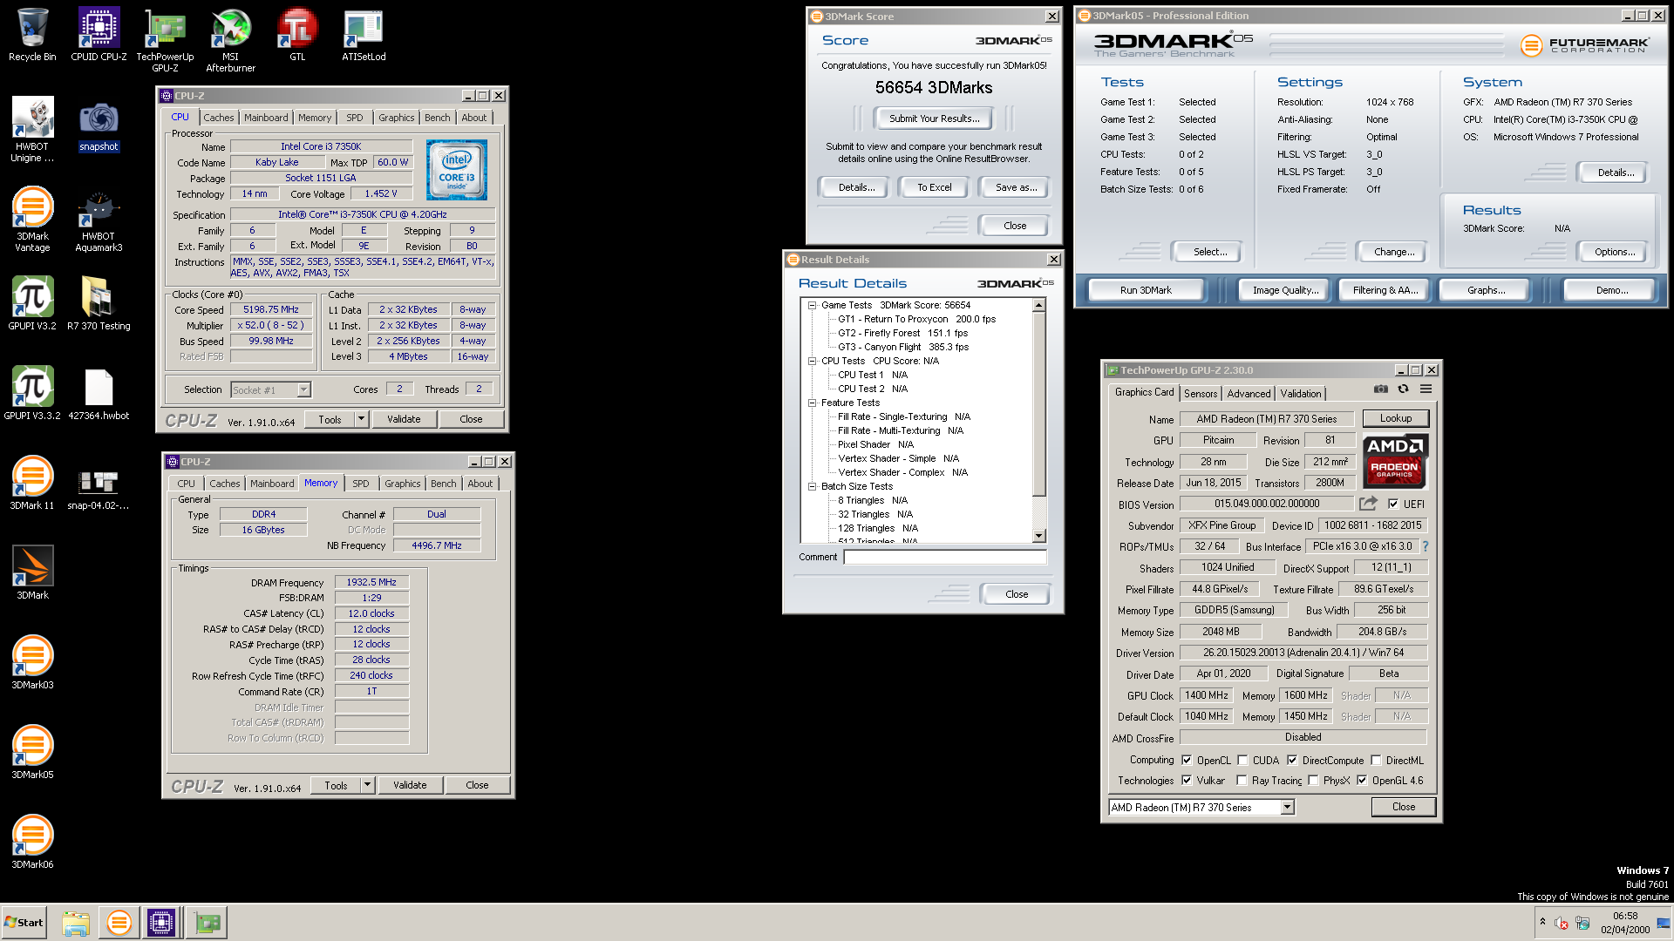
Task: Collapse the Batch Size Tests tree node
Action: click(x=813, y=486)
